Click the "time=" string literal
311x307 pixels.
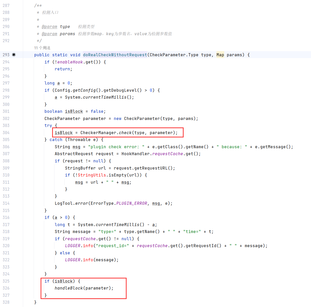pyautogui.click(x=192, y=231)
